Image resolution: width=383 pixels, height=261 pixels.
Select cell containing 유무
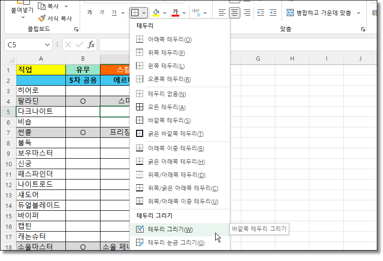click(x=83, y=70)
